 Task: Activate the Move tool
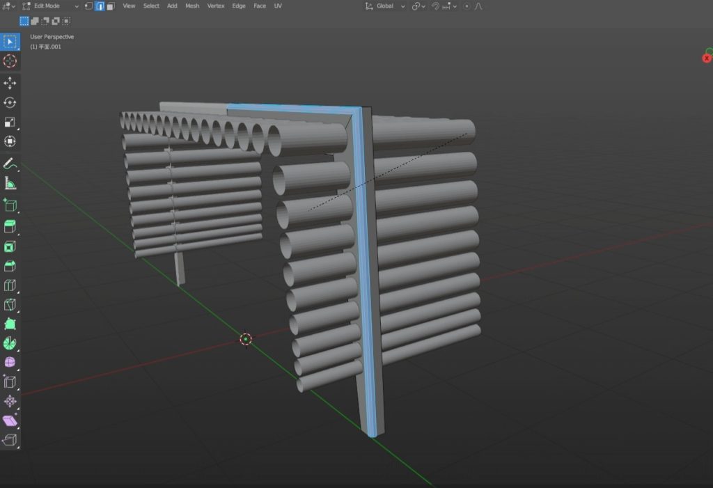pos(10,83)
